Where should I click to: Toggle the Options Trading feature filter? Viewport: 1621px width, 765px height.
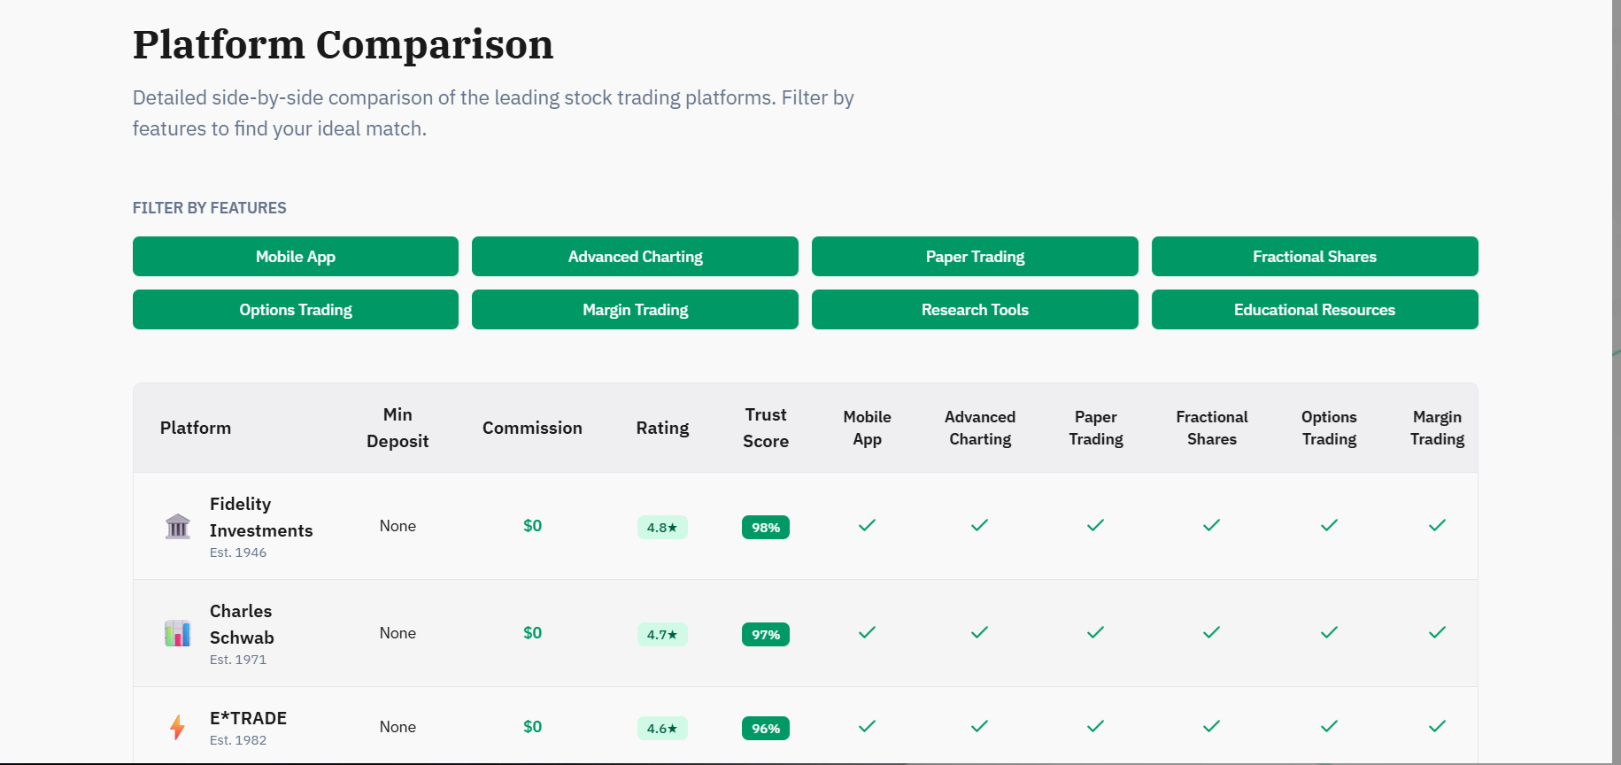[x=296, y=309]
